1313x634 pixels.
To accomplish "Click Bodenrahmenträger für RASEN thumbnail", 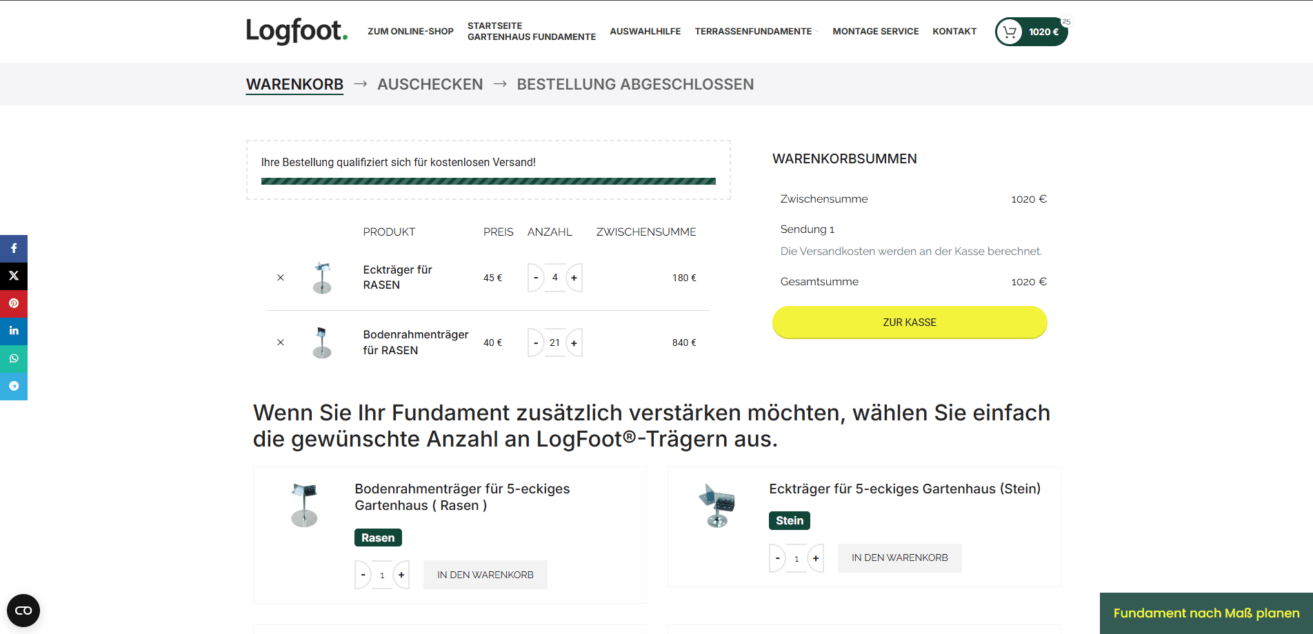I will click(322, 342).
